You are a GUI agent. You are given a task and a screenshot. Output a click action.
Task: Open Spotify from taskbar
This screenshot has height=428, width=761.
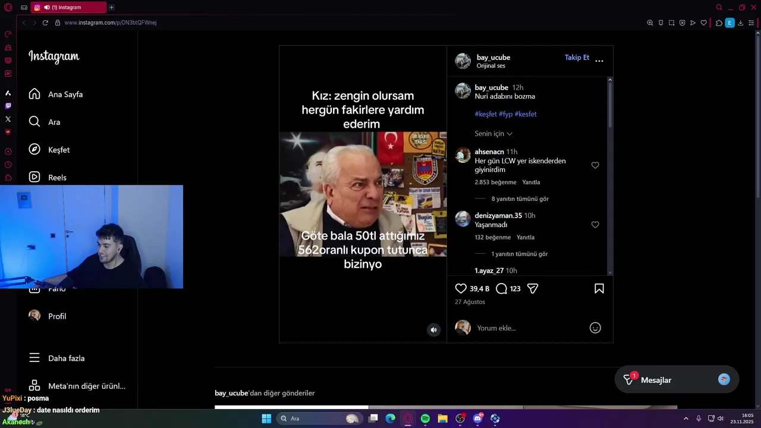(x=425, y=418)
